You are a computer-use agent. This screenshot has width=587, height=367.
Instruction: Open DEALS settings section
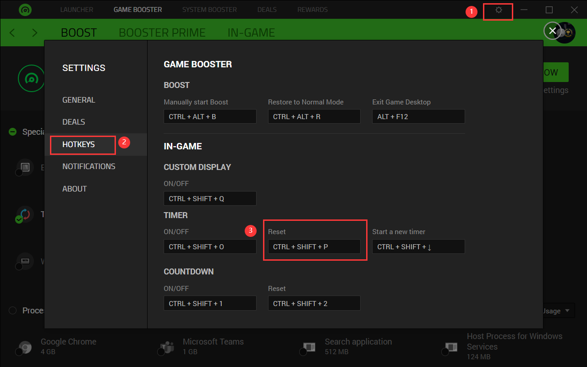[74, 122]
